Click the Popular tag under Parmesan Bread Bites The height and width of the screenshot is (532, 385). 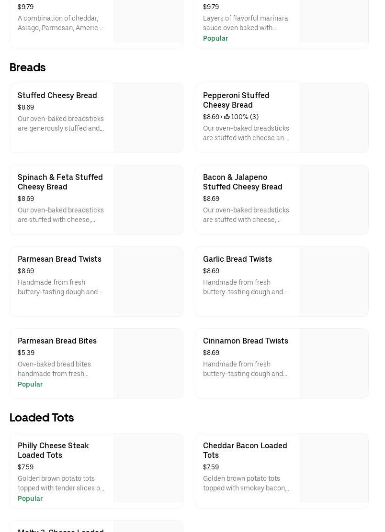(x=30, y=384)
